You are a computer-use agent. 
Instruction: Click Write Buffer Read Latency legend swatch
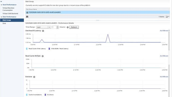(x=49, y=49)
